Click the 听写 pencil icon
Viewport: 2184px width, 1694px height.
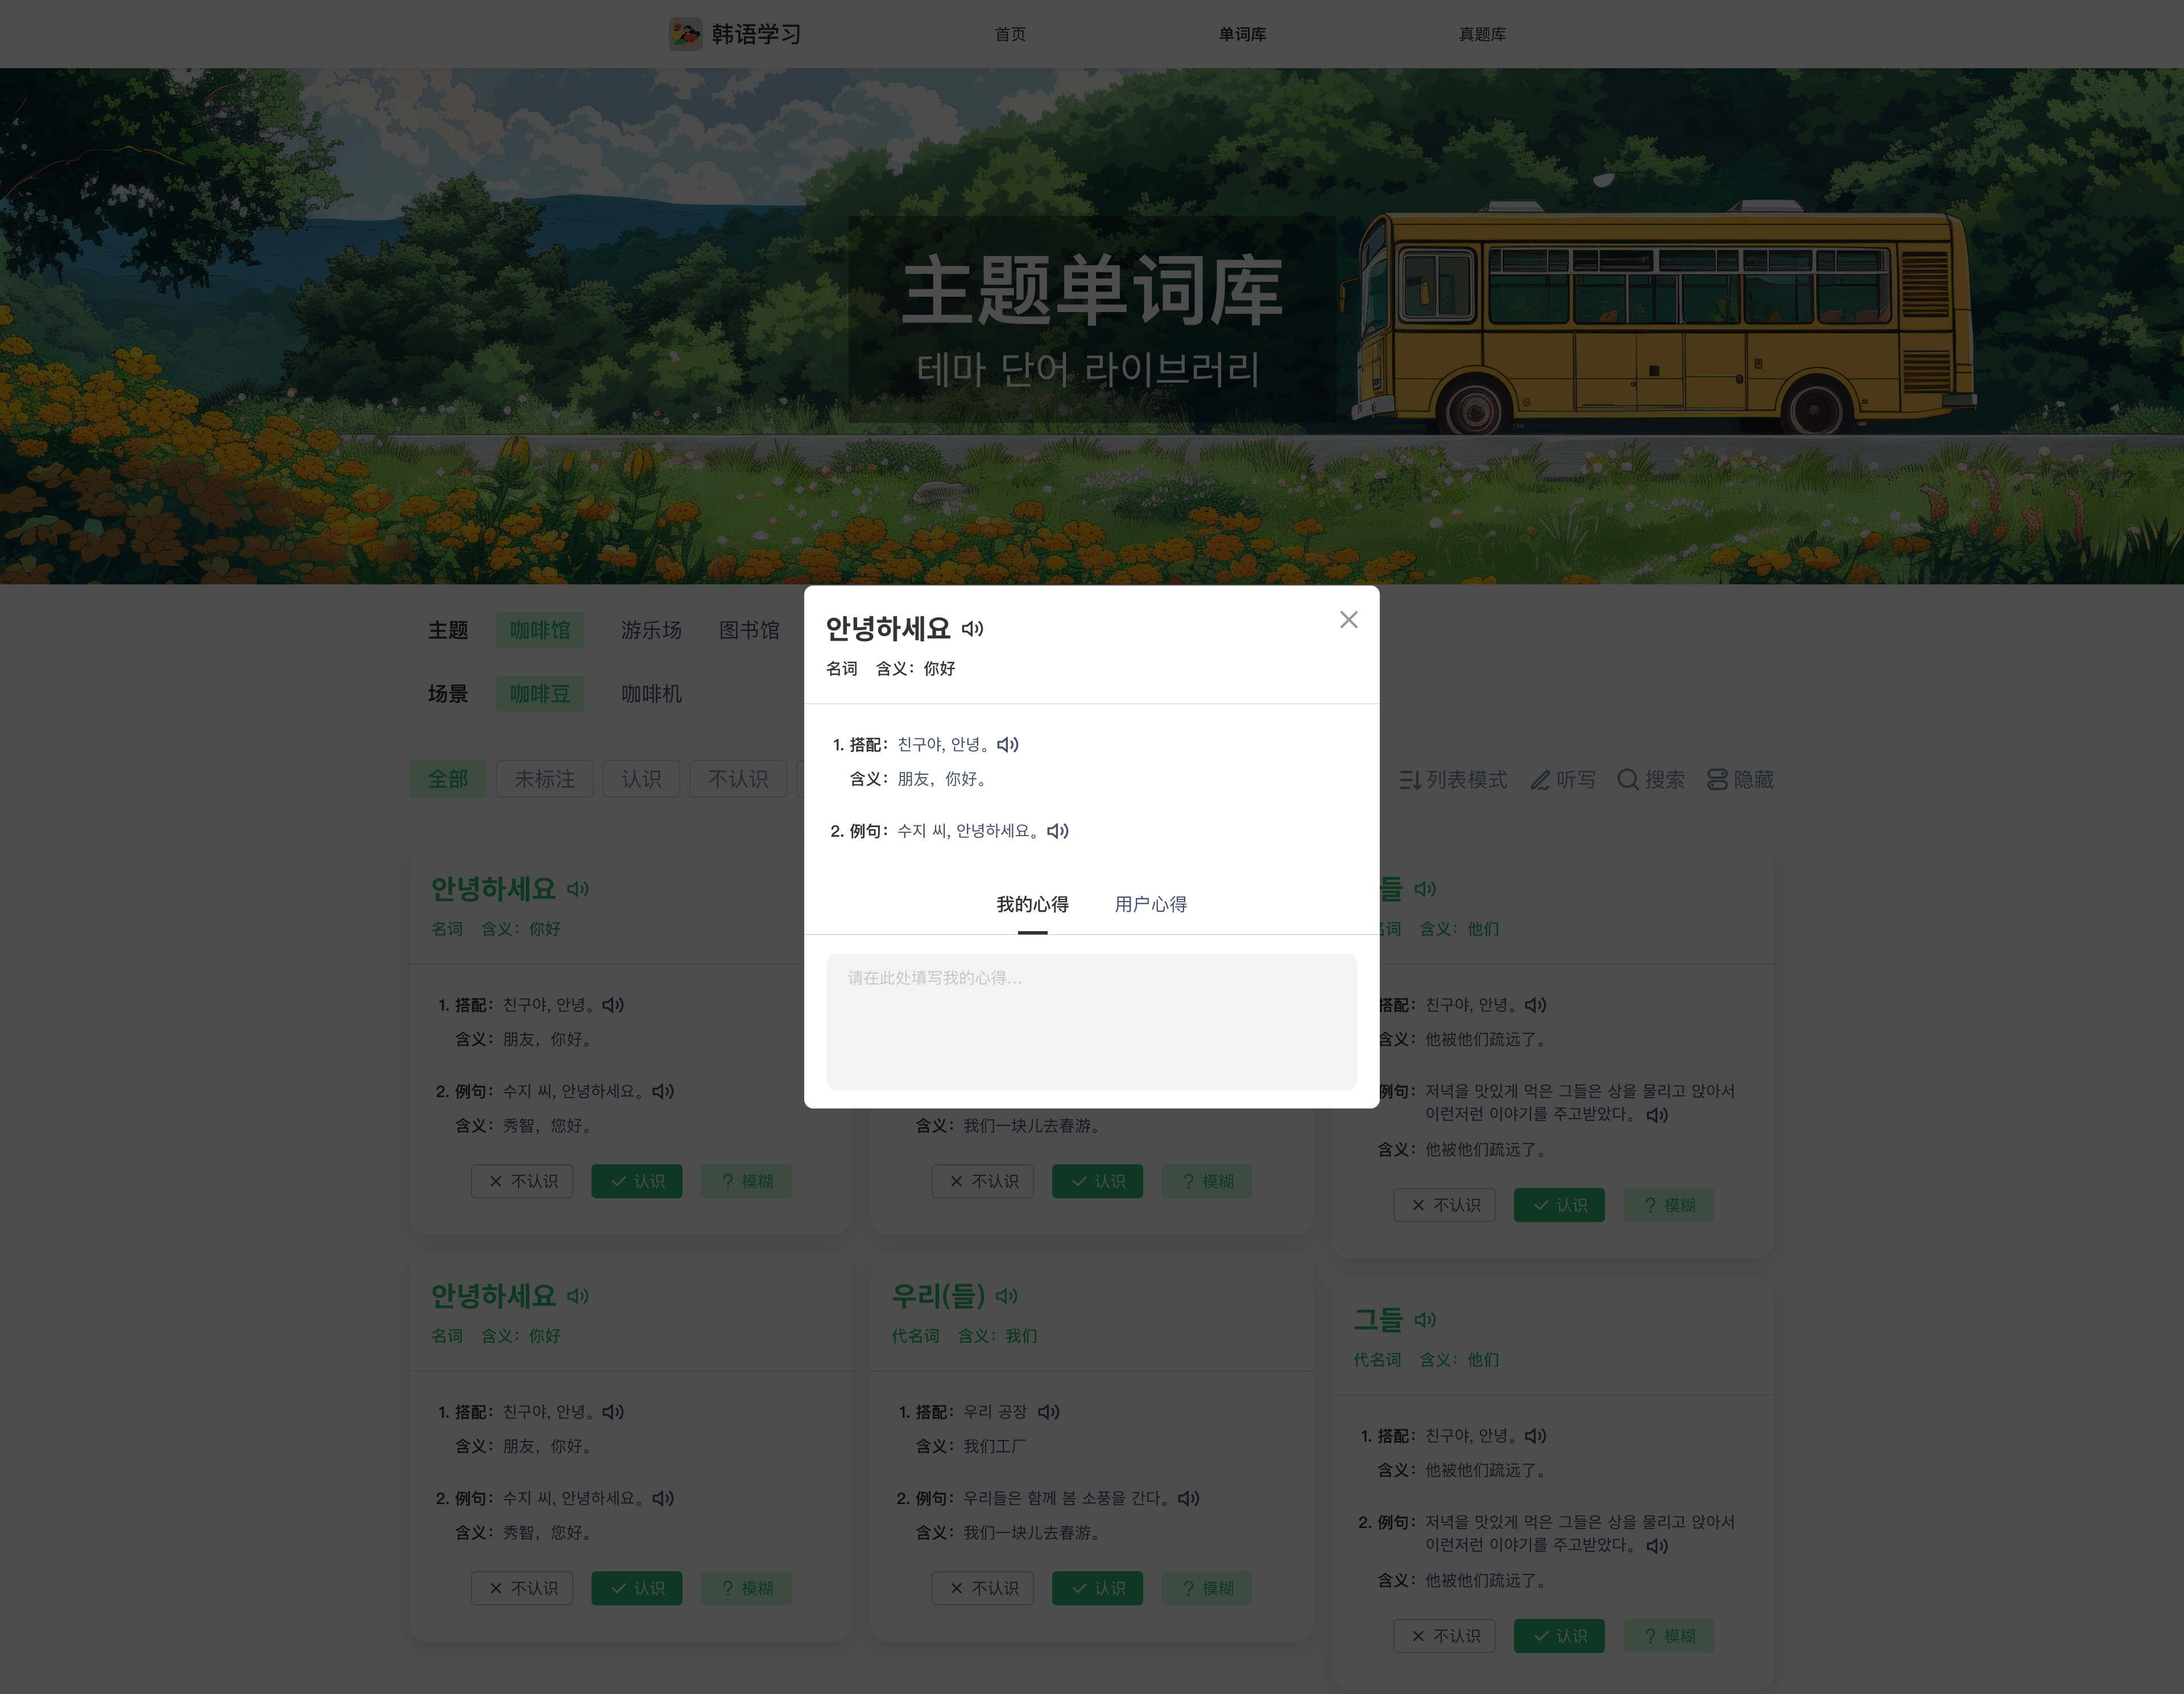coord(1541,779)
